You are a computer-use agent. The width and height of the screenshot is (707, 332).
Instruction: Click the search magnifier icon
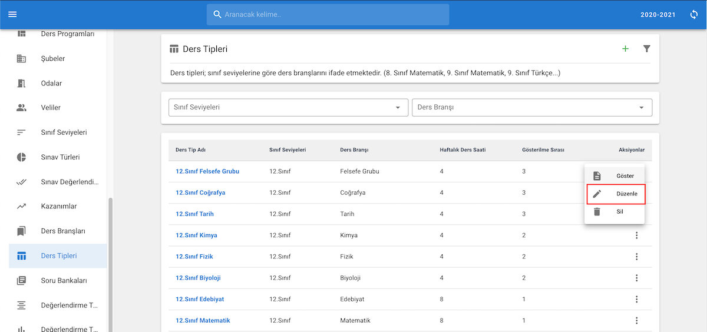click(x=217, y=14)
